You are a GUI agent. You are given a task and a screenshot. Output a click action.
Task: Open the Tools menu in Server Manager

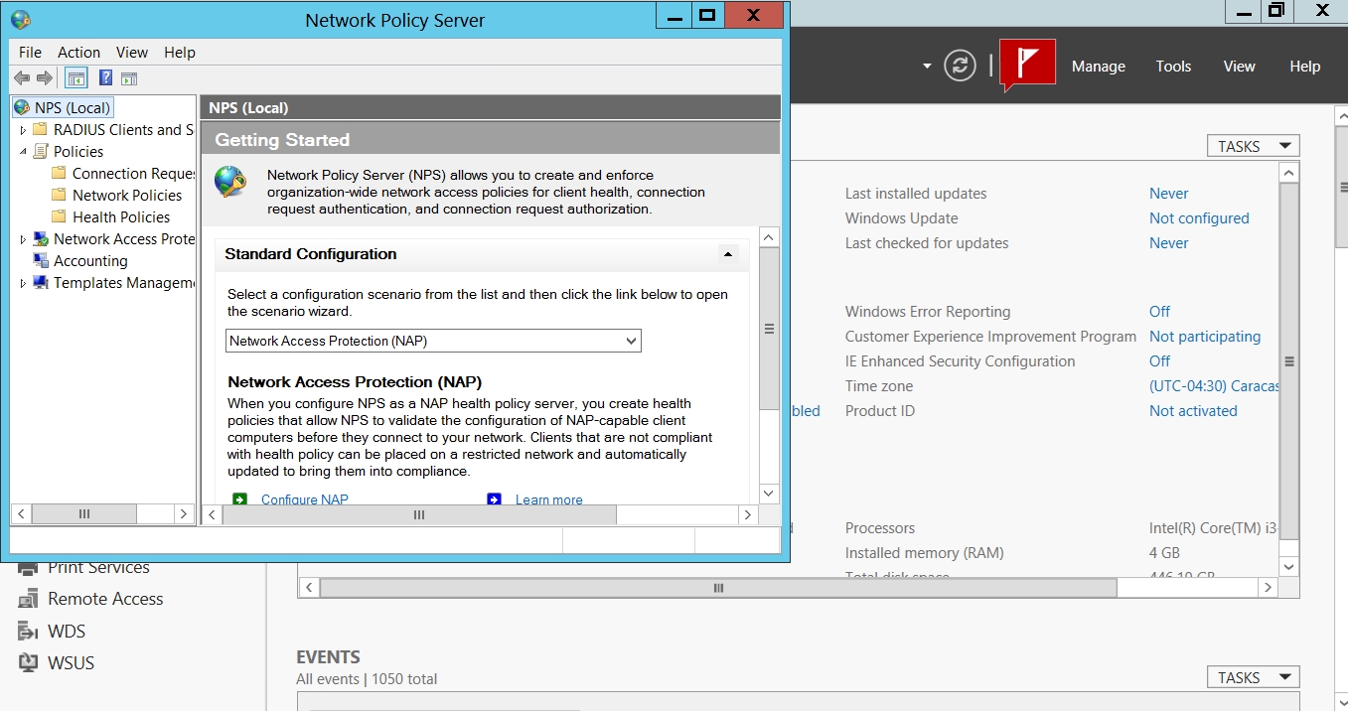click(x=1173, y=67)
